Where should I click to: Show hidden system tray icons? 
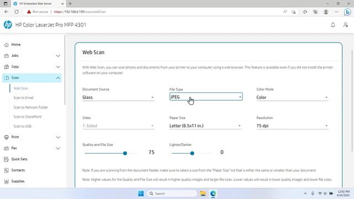305,193
